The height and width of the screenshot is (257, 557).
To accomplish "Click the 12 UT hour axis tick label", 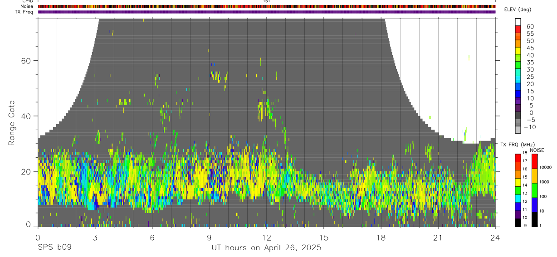I will pos(267,237).
